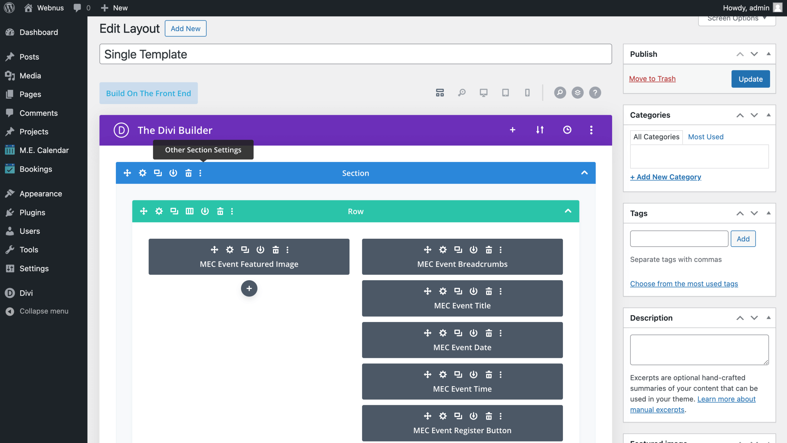Open Divi Builder history clock icon
The image size is (787, 443).
567,130
